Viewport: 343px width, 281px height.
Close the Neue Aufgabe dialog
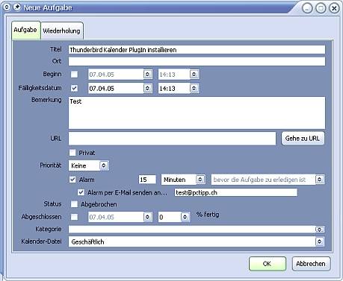coord(334,8)
